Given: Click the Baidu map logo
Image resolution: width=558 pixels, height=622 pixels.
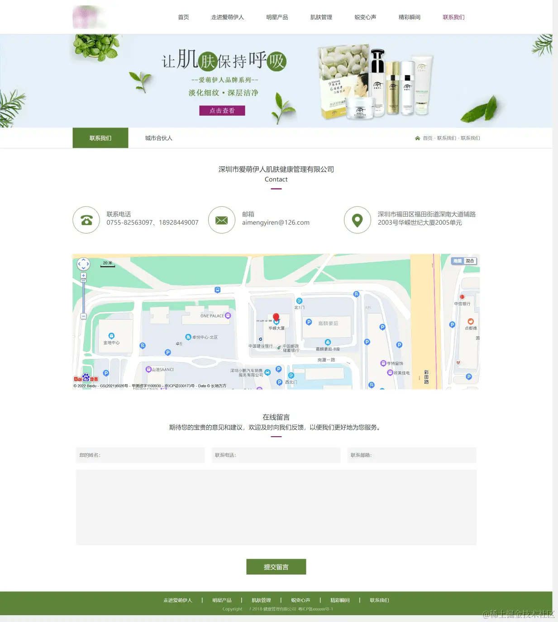Looking at the screenshot, I should pyautogui.click(x=86, y=378).
